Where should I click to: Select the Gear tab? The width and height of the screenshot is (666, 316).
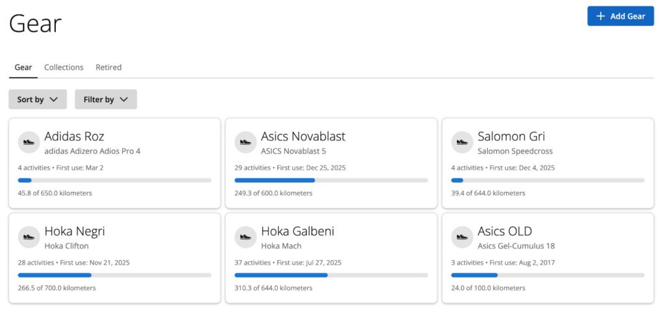point(23,68)
